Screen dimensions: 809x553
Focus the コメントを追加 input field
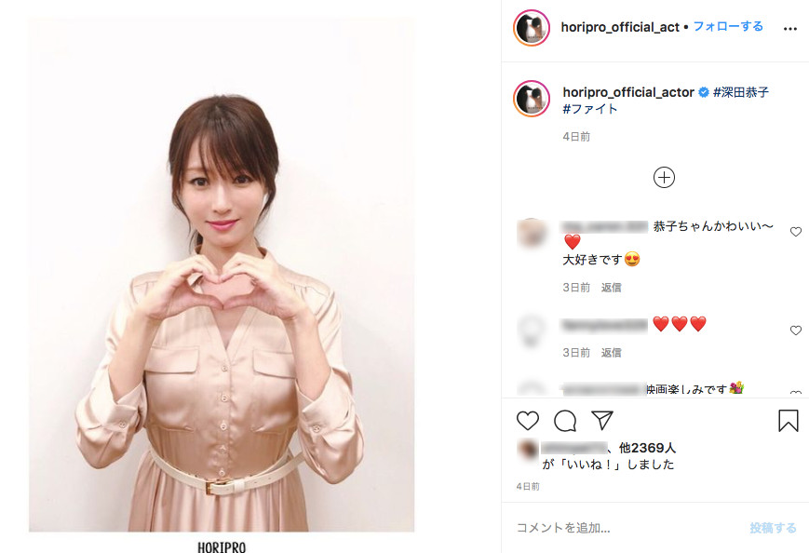coord(627,528)
